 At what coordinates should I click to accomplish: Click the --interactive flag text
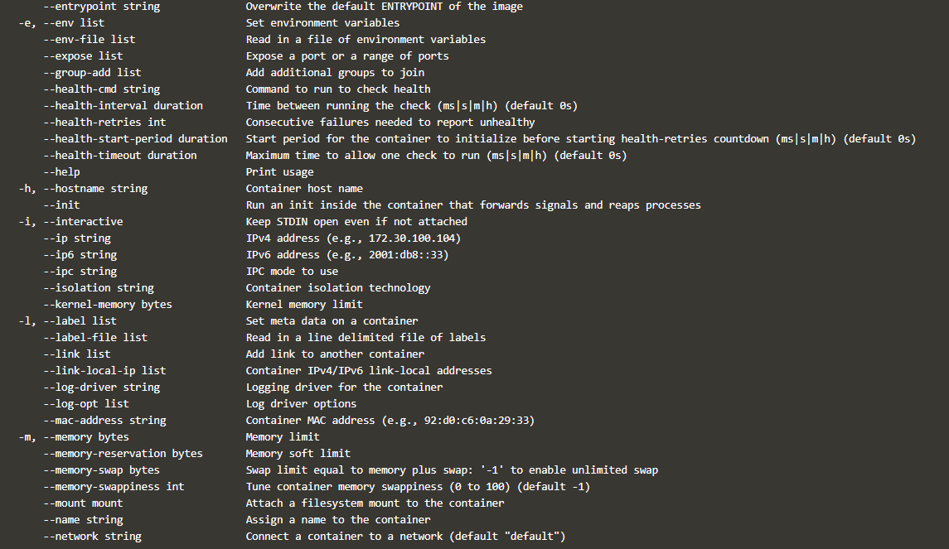click(83, 222)
